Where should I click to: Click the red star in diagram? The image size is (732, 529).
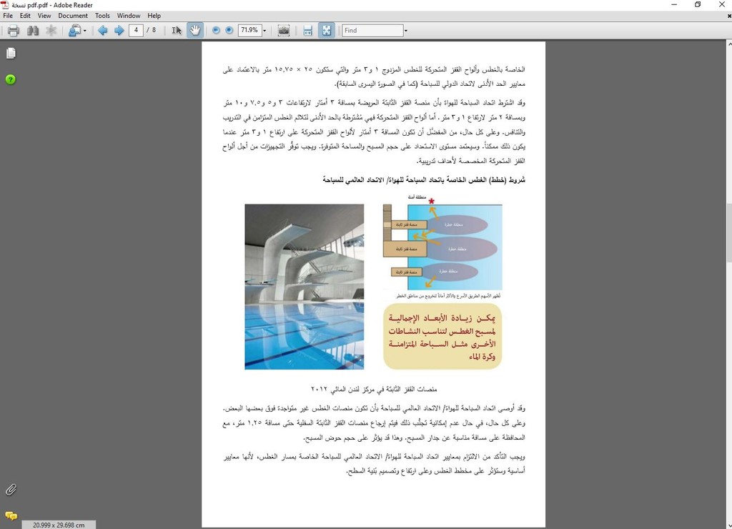tap(432, 202)
